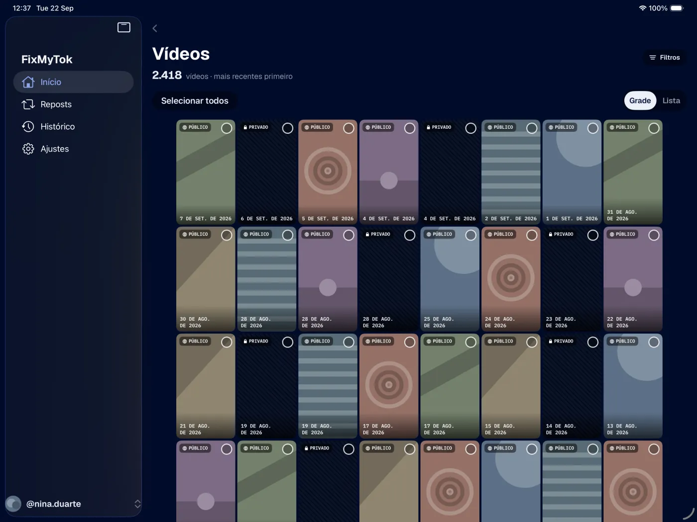Go back using the chevron arrow

point(155,28)
